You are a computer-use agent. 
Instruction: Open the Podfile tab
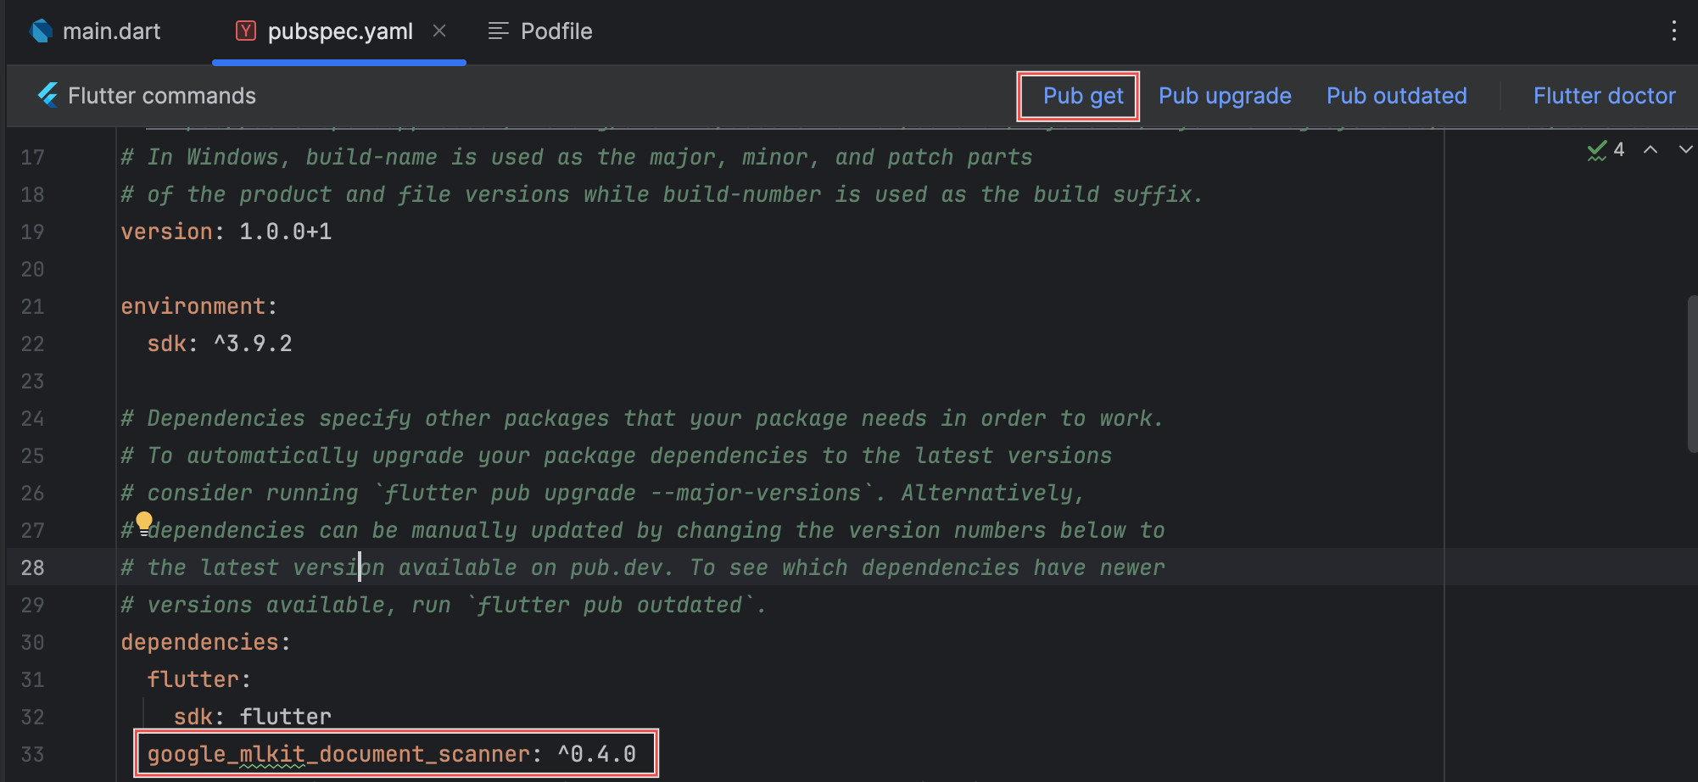click(556, 31)
